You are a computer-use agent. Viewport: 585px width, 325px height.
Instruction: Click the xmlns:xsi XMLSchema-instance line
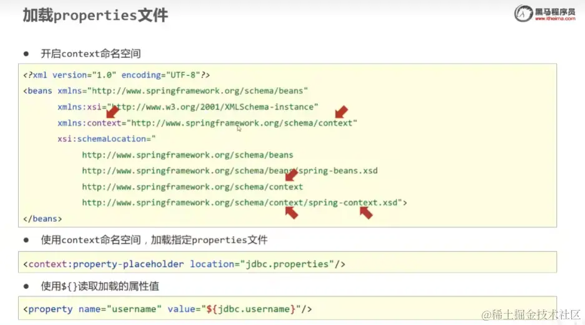[188, 107]
